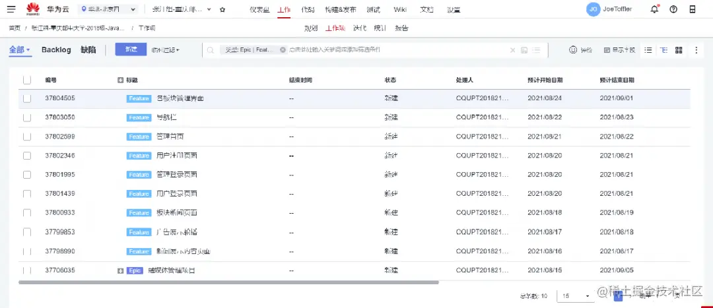This screenshot has height=308, width=713.
Task: Open the 报告 sub-tab
Action: [401, 28]
